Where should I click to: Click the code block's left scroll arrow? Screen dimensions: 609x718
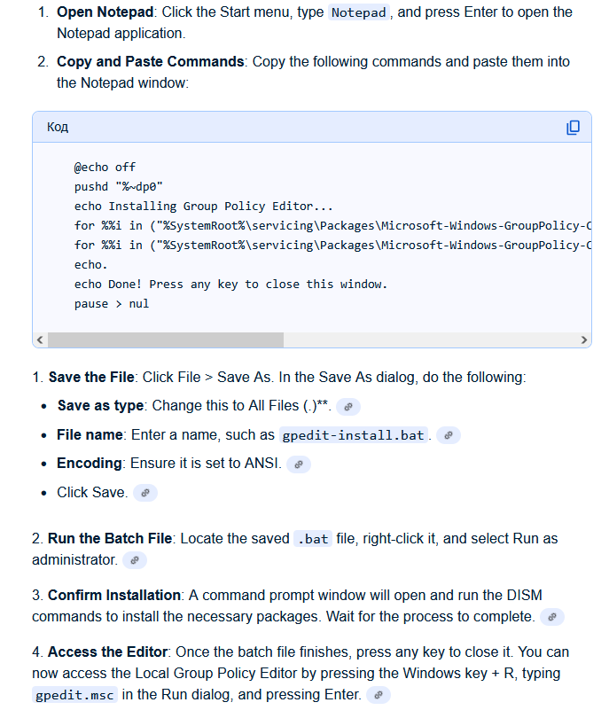tap(40, 340)
